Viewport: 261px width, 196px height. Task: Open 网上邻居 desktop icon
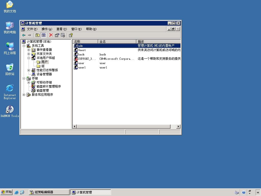point(10,48)
